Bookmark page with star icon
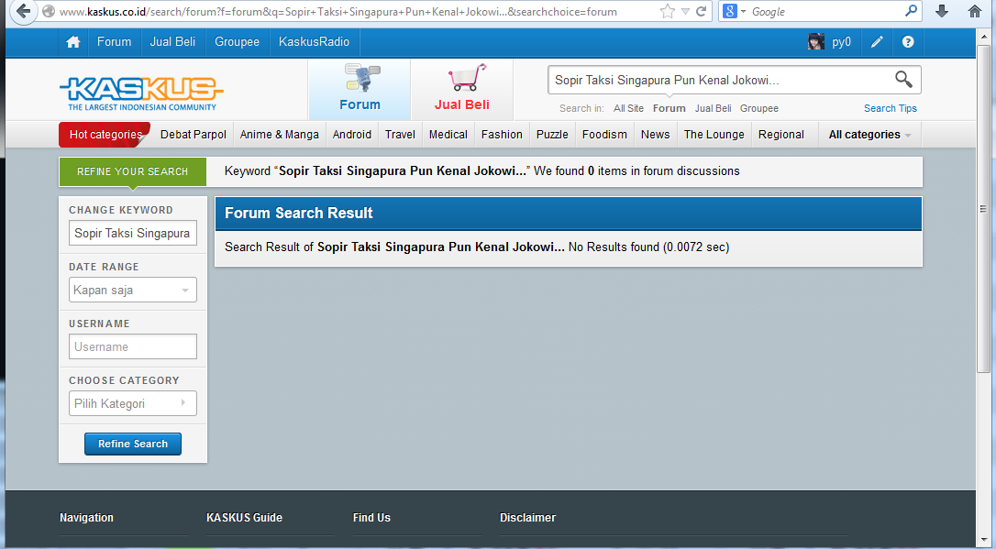 coord(667,11)
